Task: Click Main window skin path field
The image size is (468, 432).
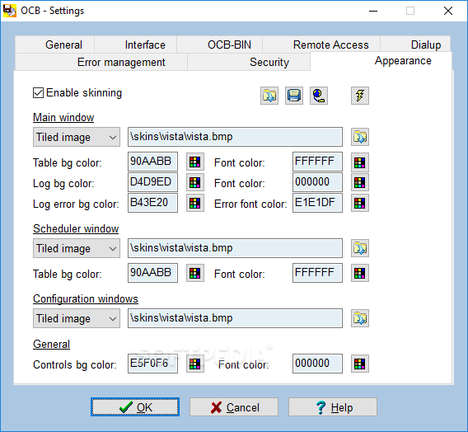Action: click(x=235, y=137)
